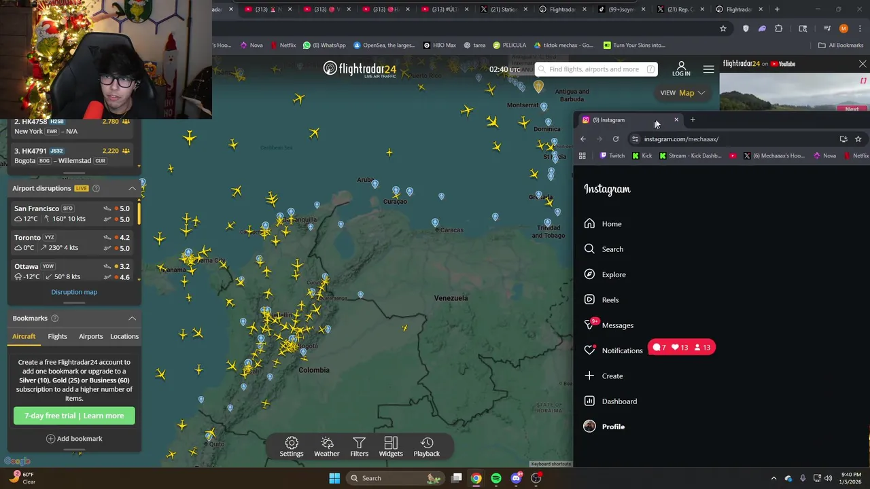Open the (8) WhatsApp bookmark

point(324,46)
